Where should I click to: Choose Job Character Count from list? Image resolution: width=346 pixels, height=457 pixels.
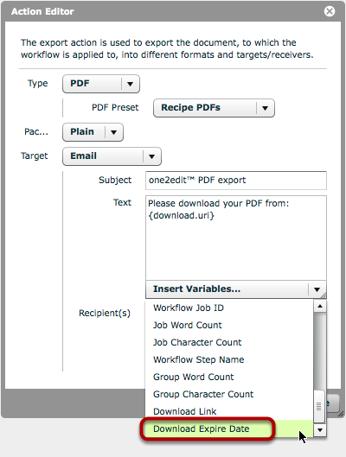pyautogui.click(x=197, y=342)
